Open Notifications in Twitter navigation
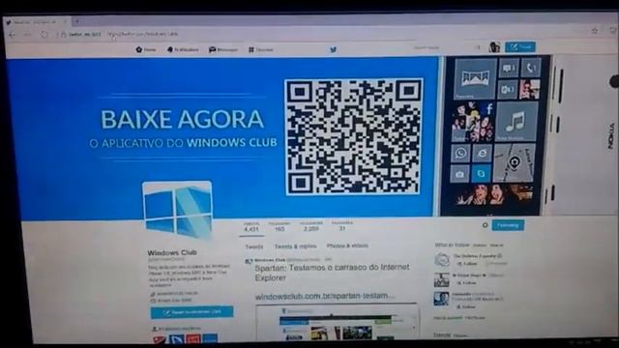 pyautogui.click(x=183, y=49)
